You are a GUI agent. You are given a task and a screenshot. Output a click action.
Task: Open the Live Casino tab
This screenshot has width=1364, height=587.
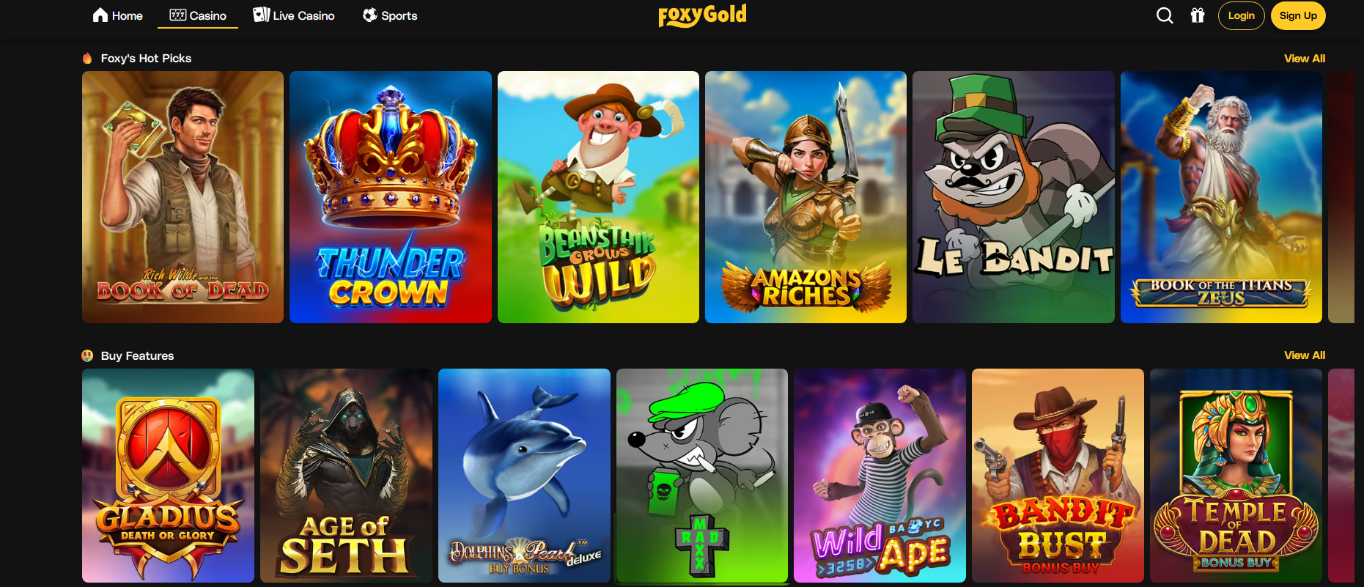[x=294, y=15]
